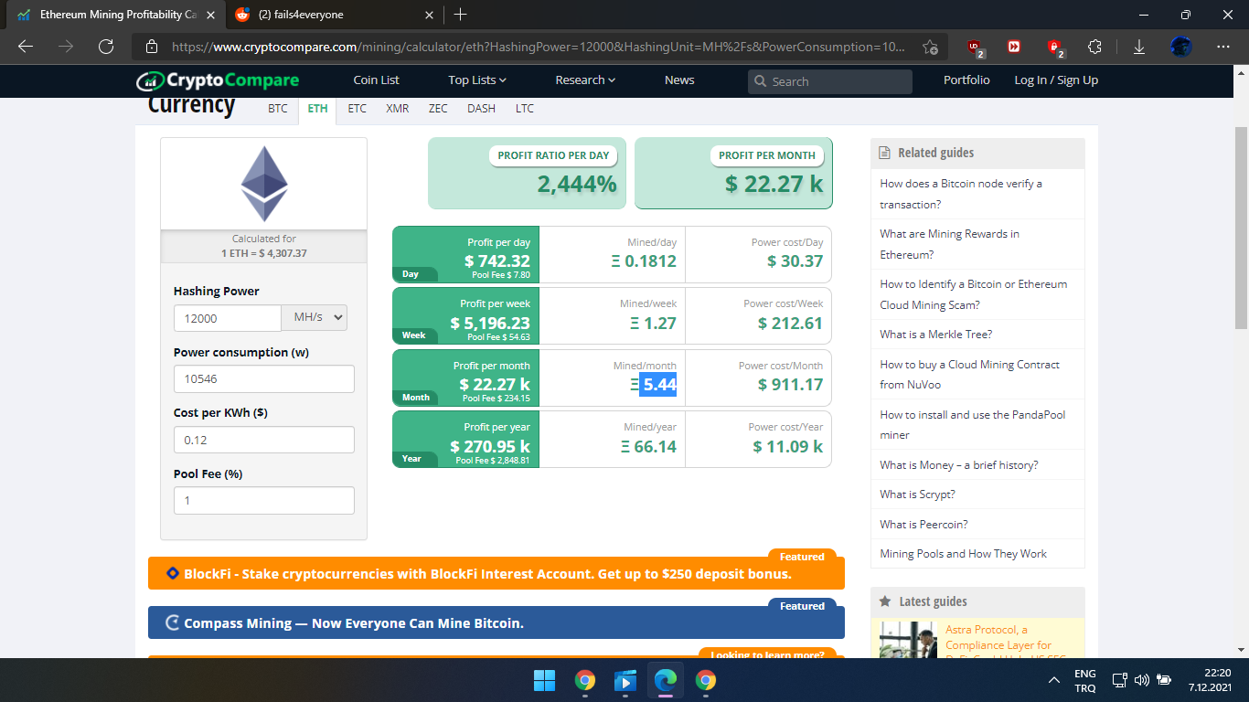Open the Coin List page
The image size is (1249, 702).
376,80
